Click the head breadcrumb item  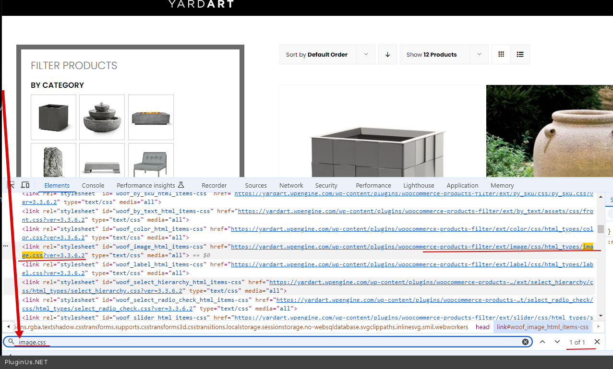(482, 327)
